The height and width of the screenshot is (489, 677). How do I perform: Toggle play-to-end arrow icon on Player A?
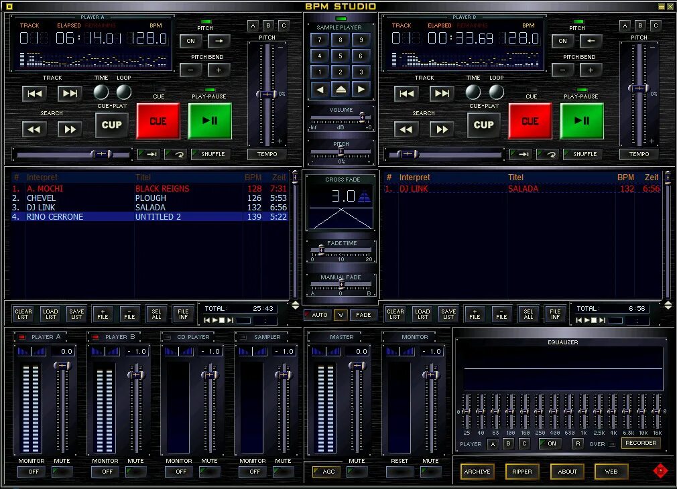[x=149, y=154]
